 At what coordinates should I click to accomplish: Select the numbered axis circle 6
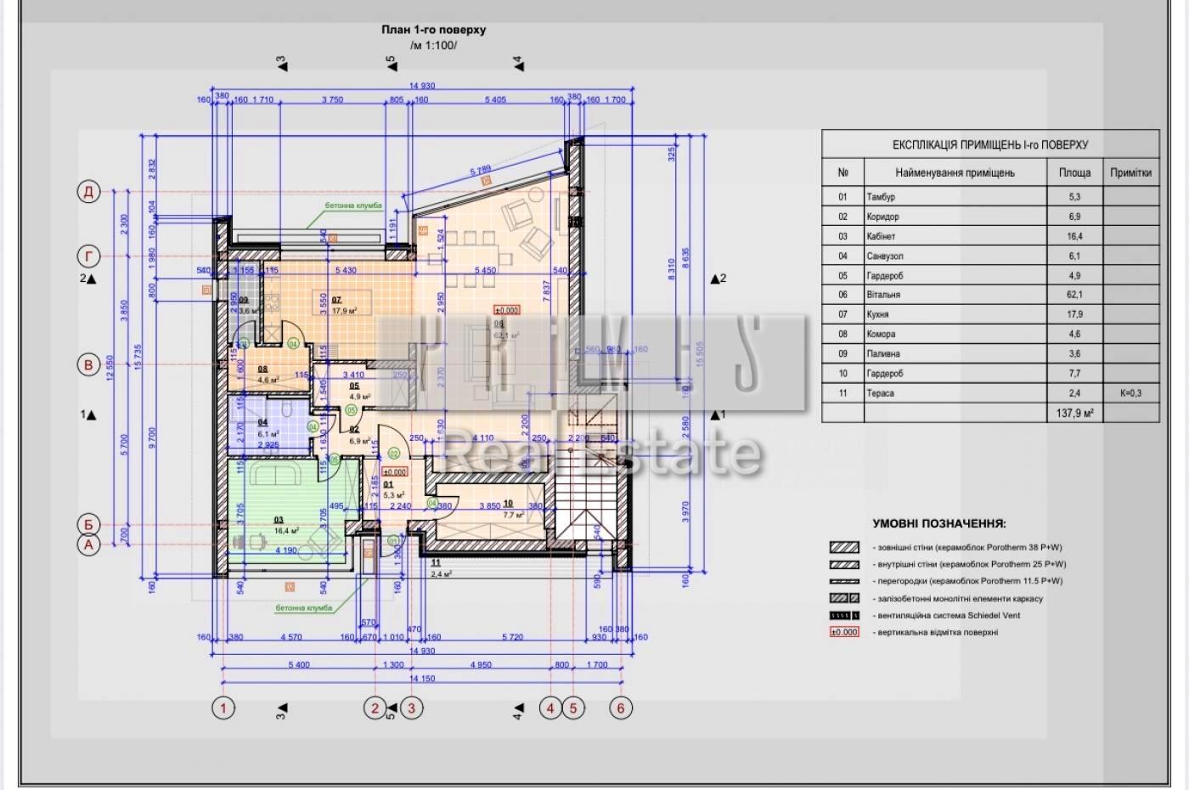click(621, 708)
